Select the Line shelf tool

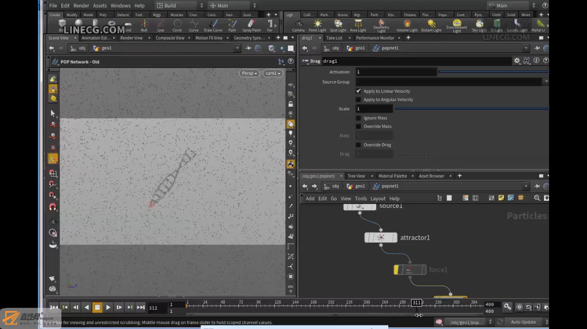point(160,25)
